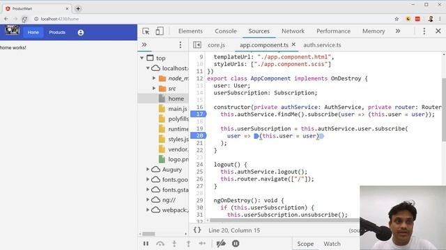Toggle the file navigator sidebar icon
Image resolution: width=446 pixels, height=250 pixels.
point(197,44)
